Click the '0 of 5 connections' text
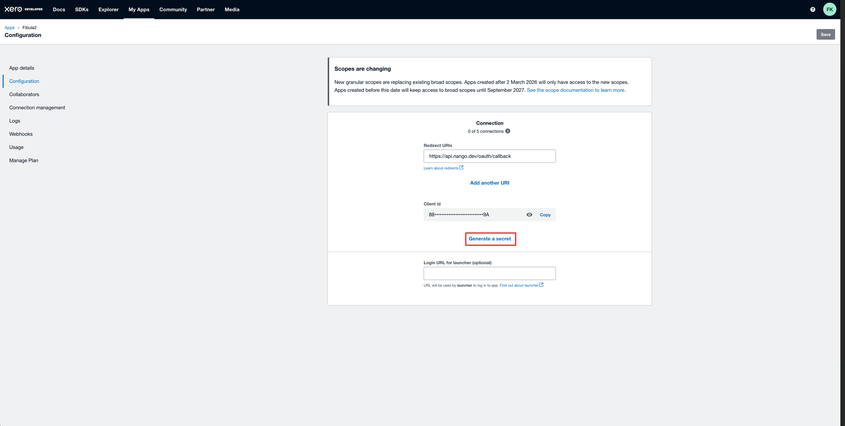 tap(485, 131)
